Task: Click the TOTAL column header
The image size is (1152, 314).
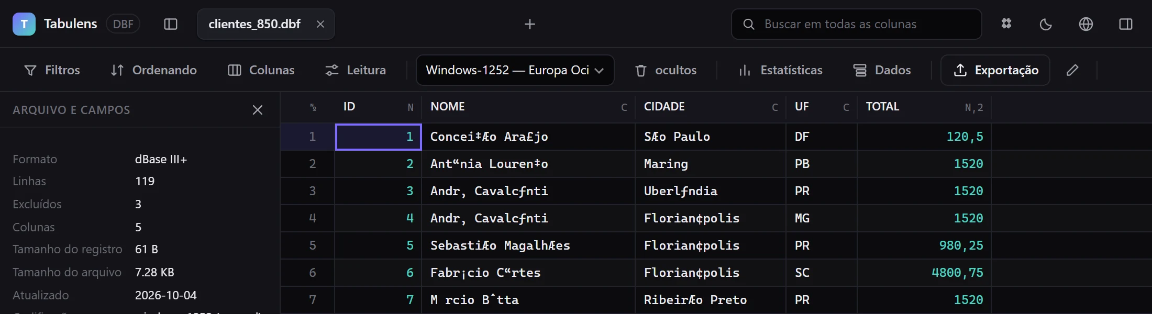Action: click(925, 107)
